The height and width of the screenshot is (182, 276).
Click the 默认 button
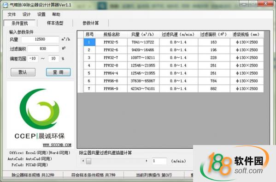tap(23, 72)
